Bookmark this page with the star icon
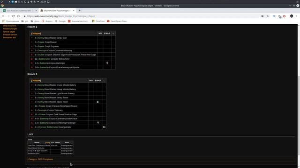 [268, 16]
